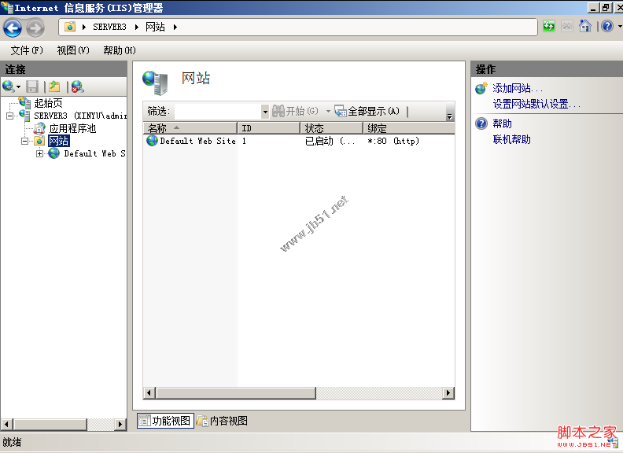Click scroll left arrow in sites list
623x453 pixels.
point(149,393)
